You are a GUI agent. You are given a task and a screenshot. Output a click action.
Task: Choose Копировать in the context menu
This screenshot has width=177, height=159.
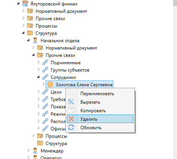tap(93, 111)
